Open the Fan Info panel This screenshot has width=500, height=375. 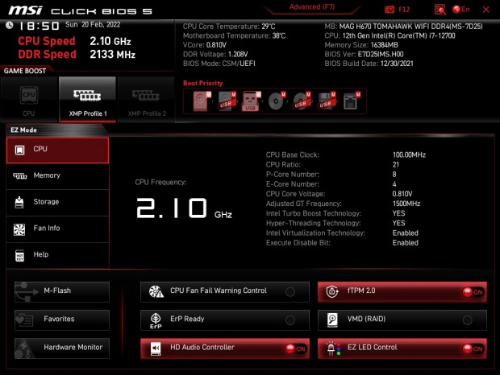[57, 229]
